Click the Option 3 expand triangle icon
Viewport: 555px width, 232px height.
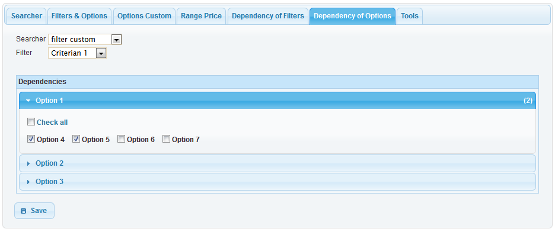pyautogui.click(x=28, y=182)
